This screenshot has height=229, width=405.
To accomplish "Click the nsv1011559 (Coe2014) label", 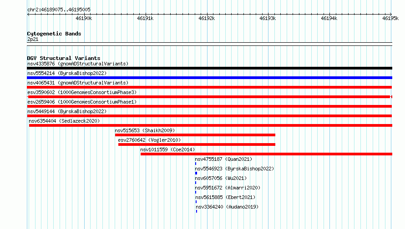I will click(x=167, y=149).
